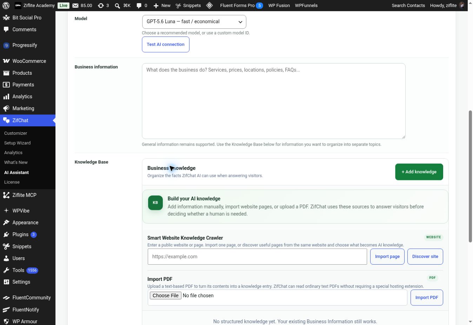This screenshot has height=325, width=473.
Task: Click the Marketing megaphone icon in sidebar
Action: point(6,108)
